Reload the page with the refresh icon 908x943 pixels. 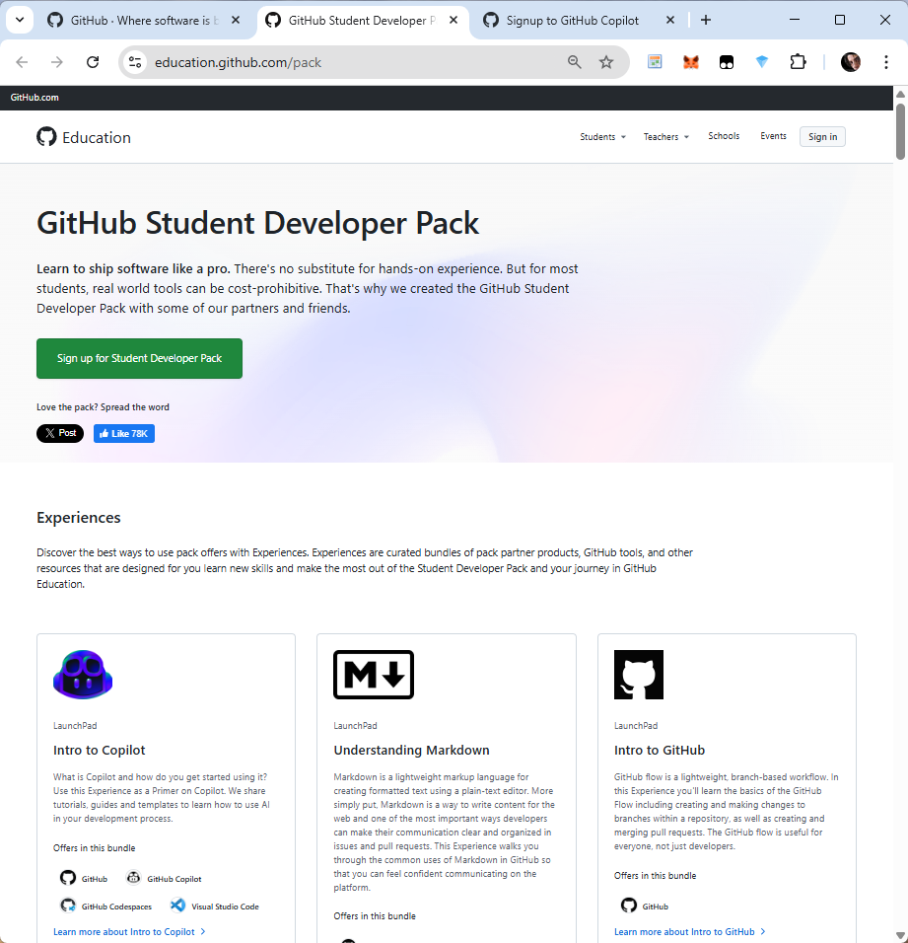point(93,62)
